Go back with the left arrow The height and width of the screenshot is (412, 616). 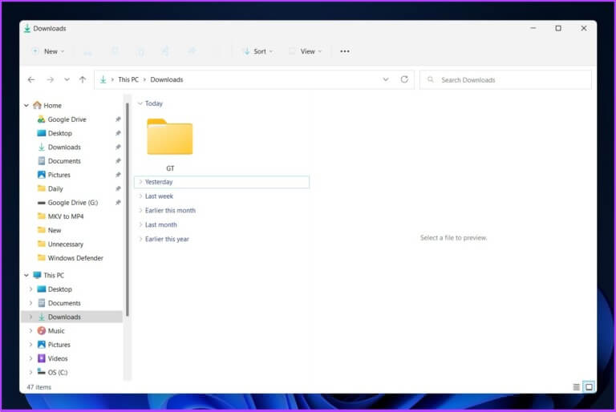pyautogui.click(x=31, y=79)
